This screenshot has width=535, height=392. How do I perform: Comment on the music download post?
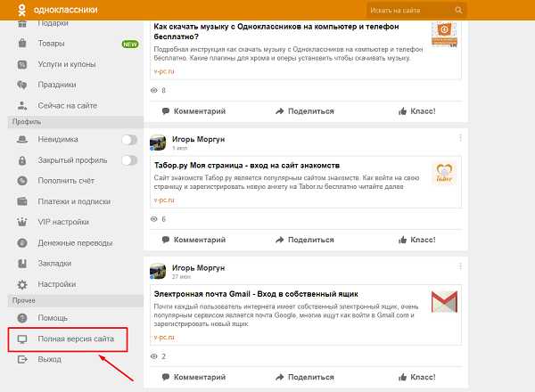tap(193, 111)
